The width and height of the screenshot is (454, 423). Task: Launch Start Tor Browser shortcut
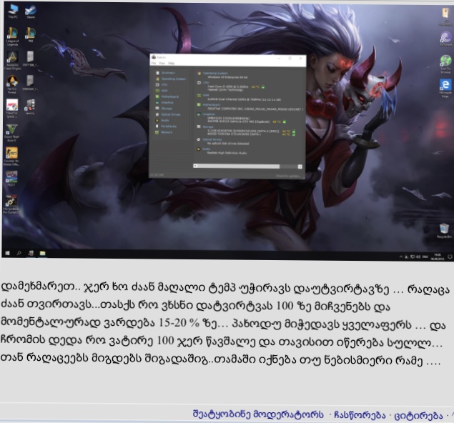click(x=445, y=64)
